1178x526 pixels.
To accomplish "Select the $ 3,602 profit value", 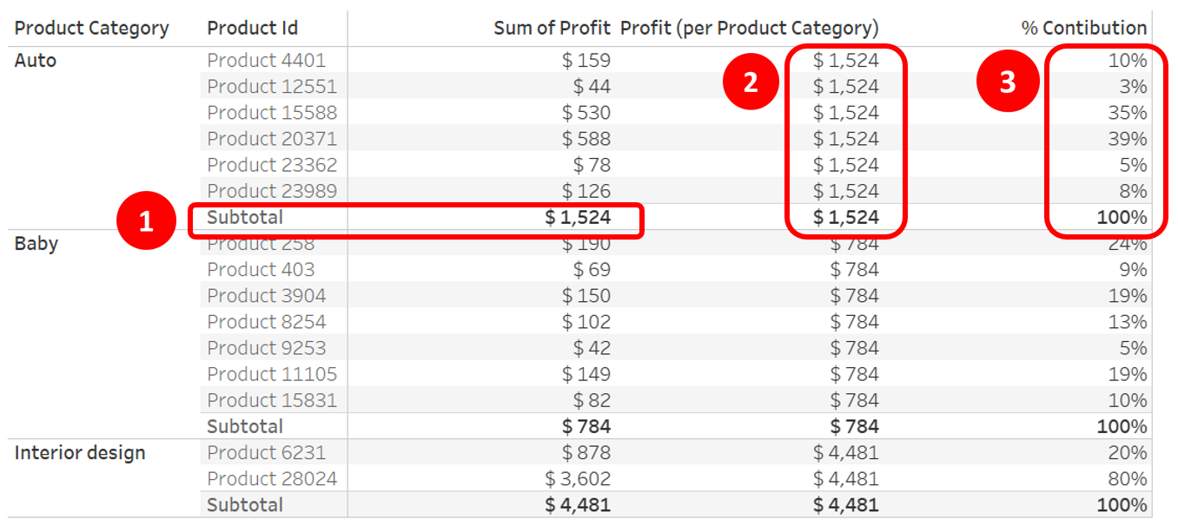I will pos(578,479).
